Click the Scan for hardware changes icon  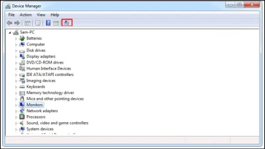pos(67,23)
